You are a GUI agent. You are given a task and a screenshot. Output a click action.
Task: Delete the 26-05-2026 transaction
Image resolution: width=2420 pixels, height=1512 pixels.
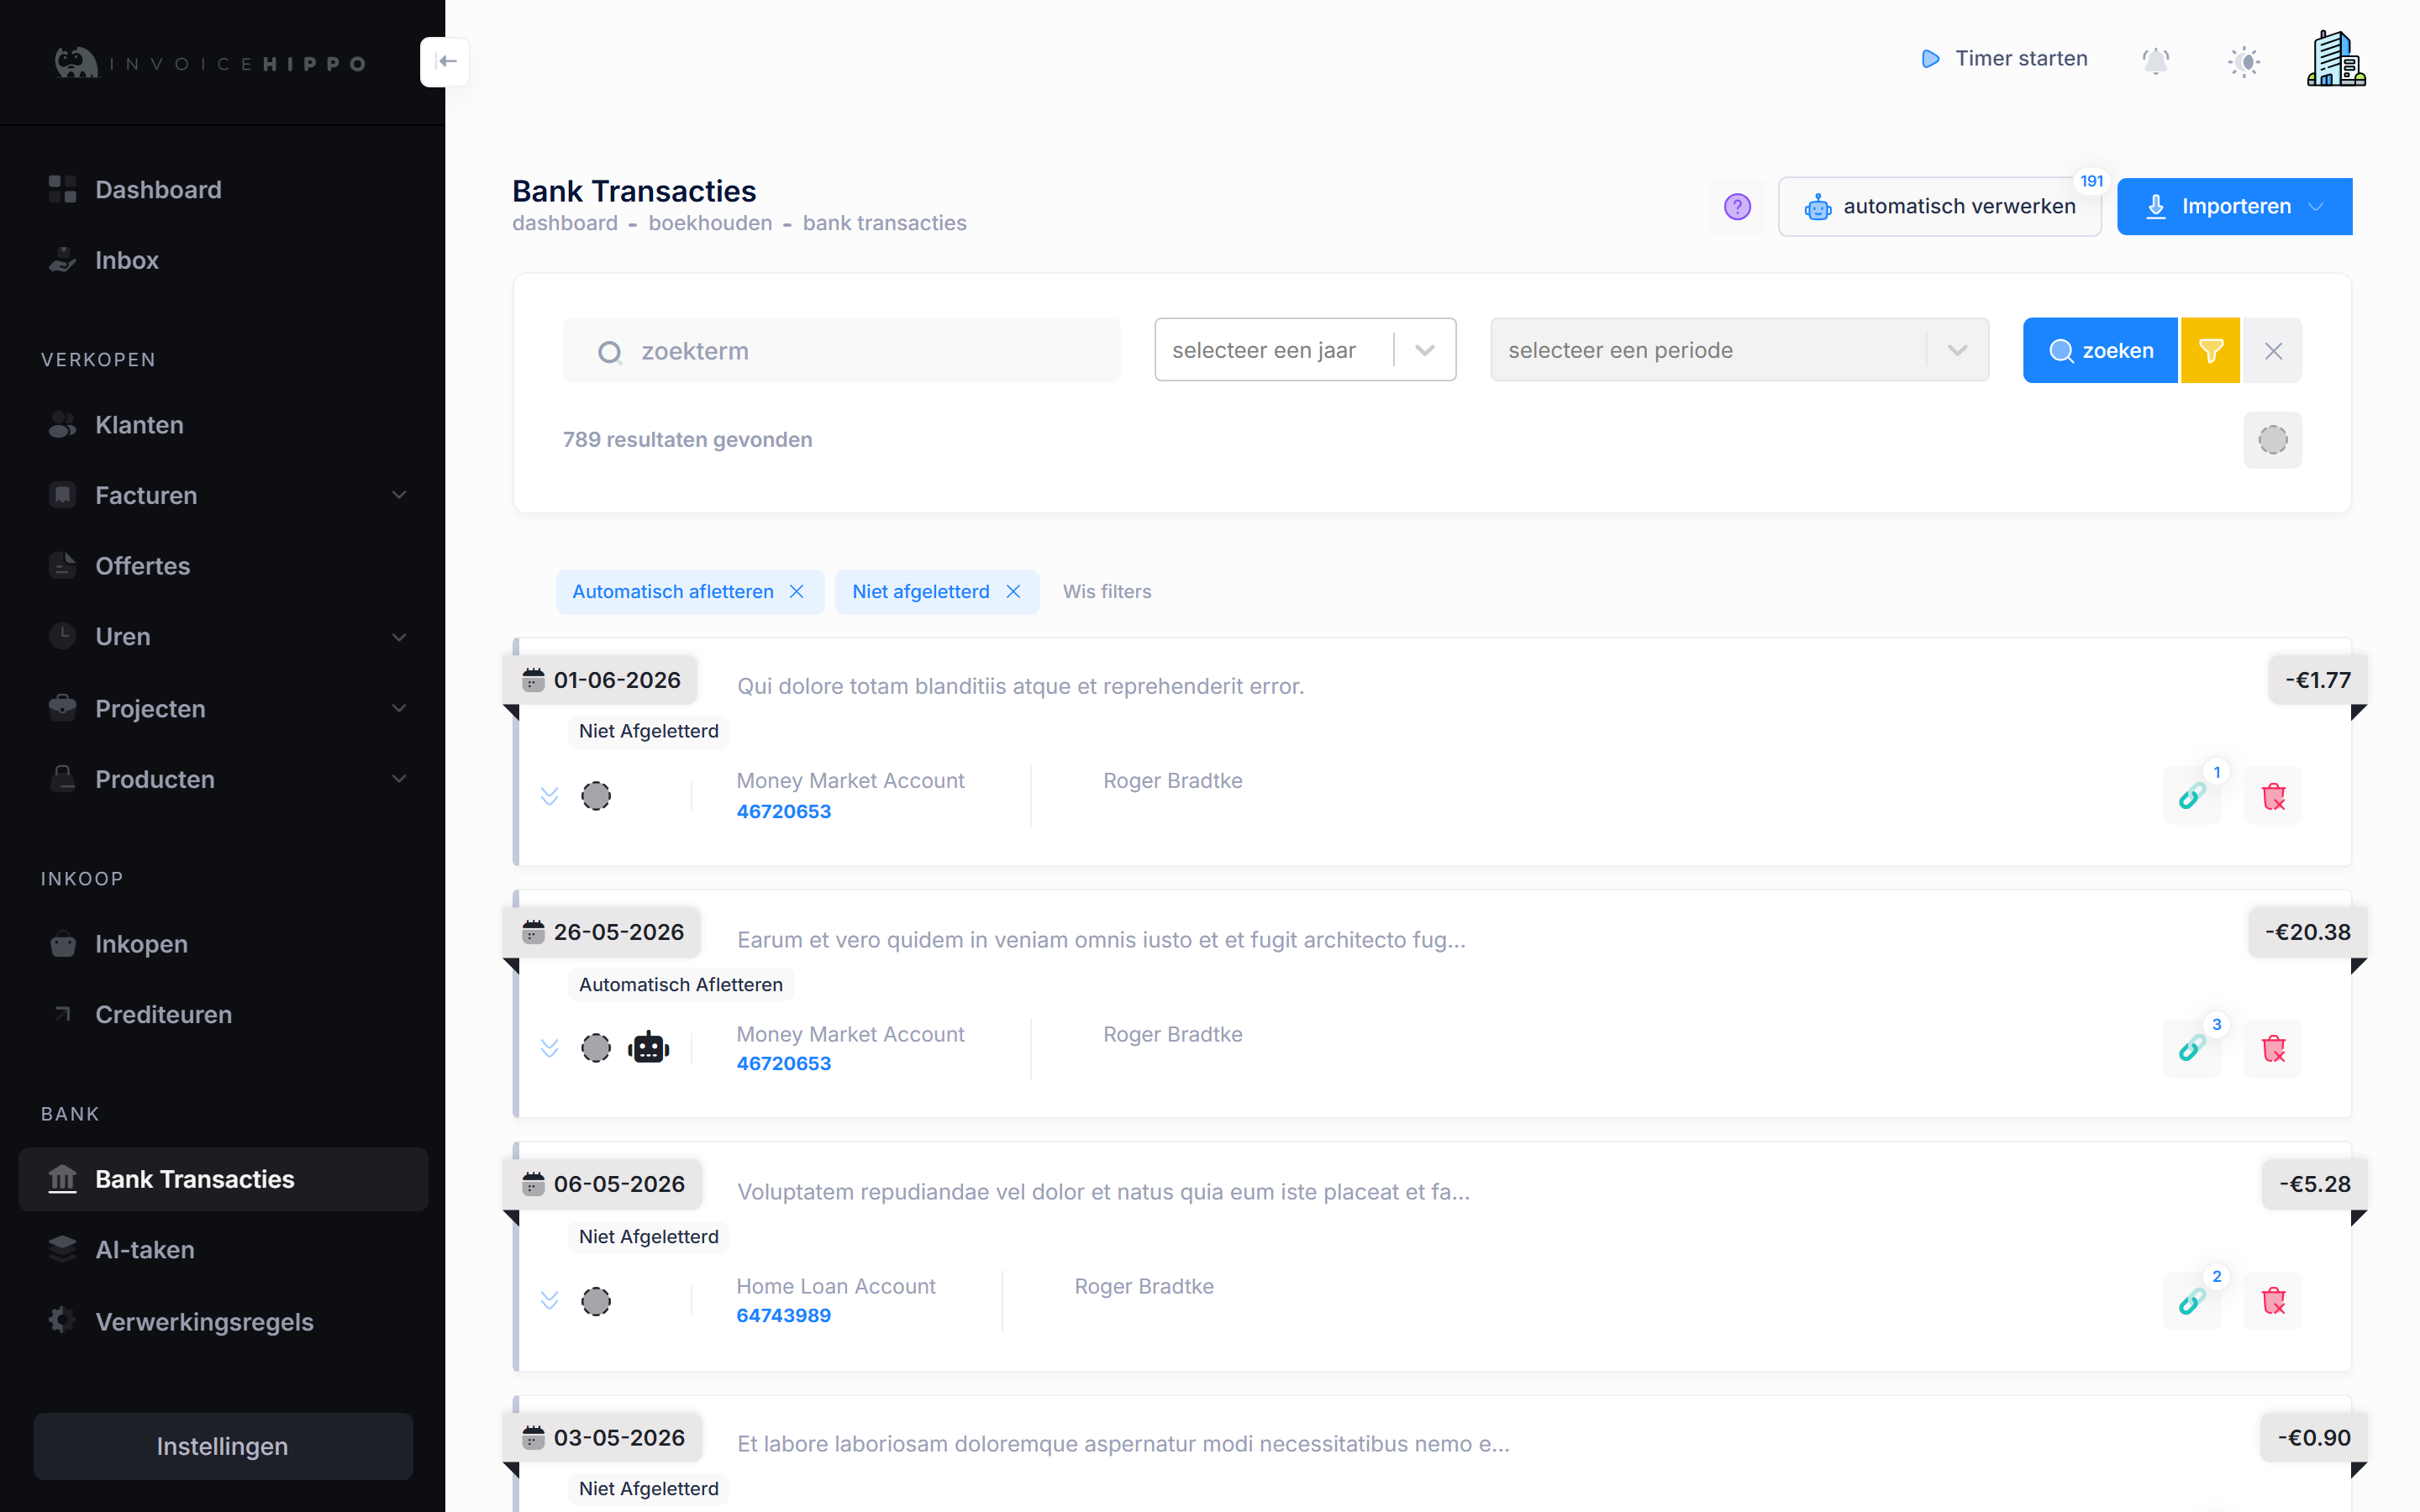click(2273, 1049)
